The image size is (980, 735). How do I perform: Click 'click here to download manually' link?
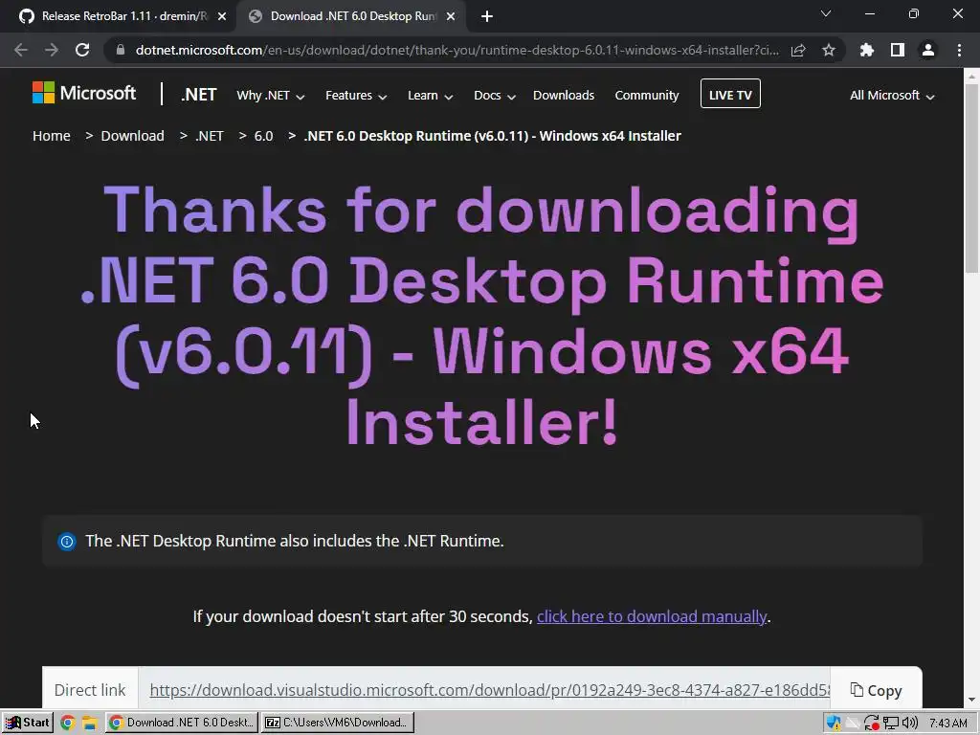651,617
